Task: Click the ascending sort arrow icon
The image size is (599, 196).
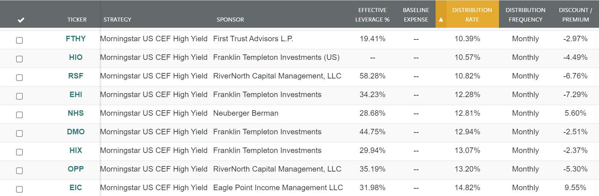Action: click(441, 20)
